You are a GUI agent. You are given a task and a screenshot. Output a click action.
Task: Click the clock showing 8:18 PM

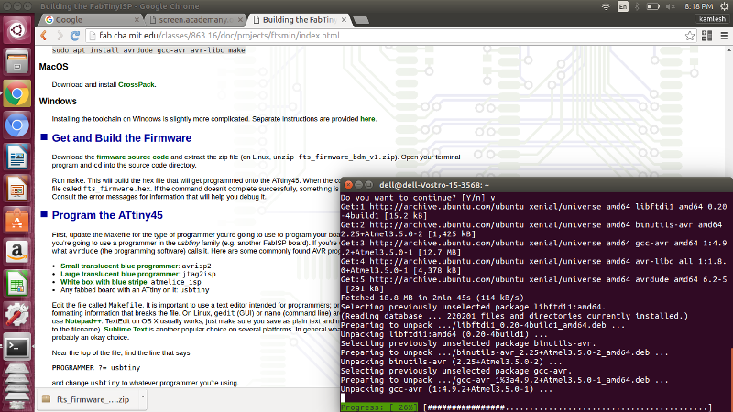tap(698, 6)
